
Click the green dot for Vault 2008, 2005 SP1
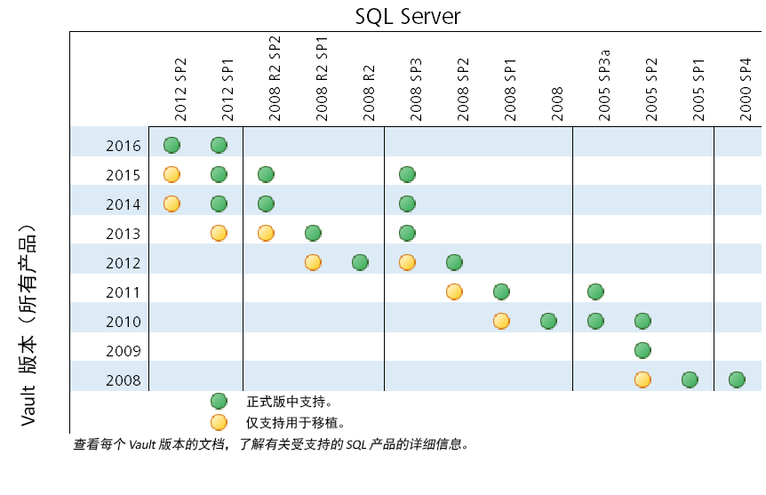coord(690,379)
